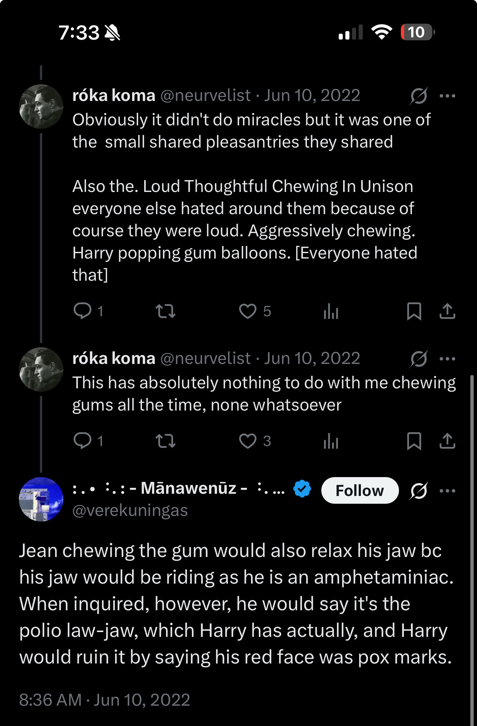477x726 pixels.
Task: Share the "chewing gums all the time" tweet
Action: coord(447,441)
